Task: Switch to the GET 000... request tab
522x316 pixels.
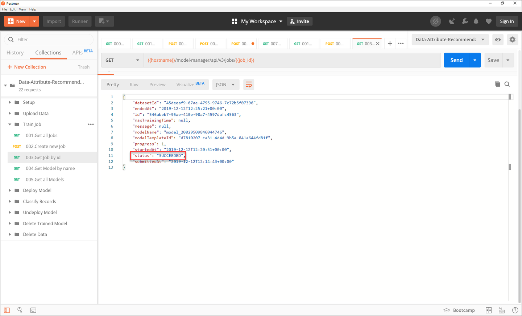Action: point(116,44)
